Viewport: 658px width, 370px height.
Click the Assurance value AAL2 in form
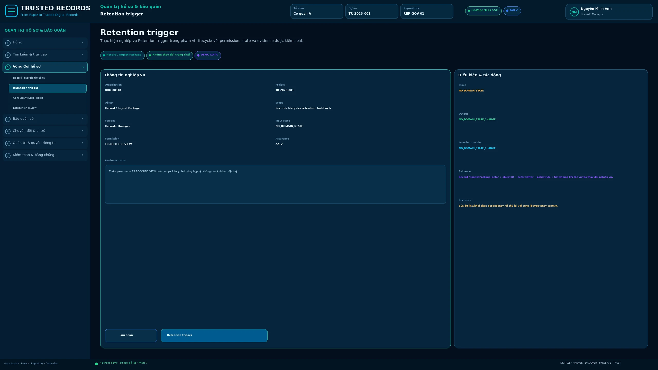[x=279, y=144]
